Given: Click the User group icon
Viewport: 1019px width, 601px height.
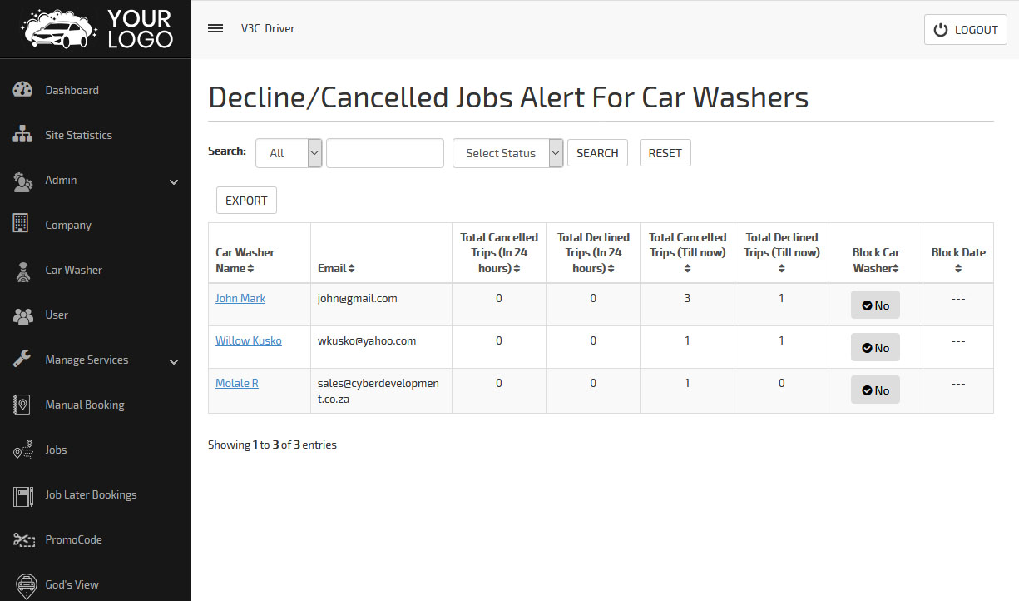Looking at the screenshot, I should (x=22, y=315).
